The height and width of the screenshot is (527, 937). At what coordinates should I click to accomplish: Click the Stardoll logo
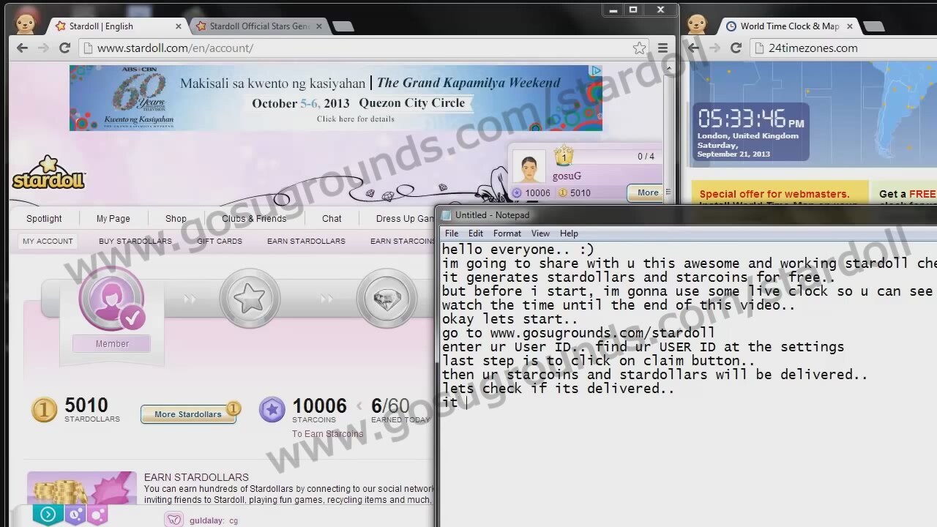[48, 173]
